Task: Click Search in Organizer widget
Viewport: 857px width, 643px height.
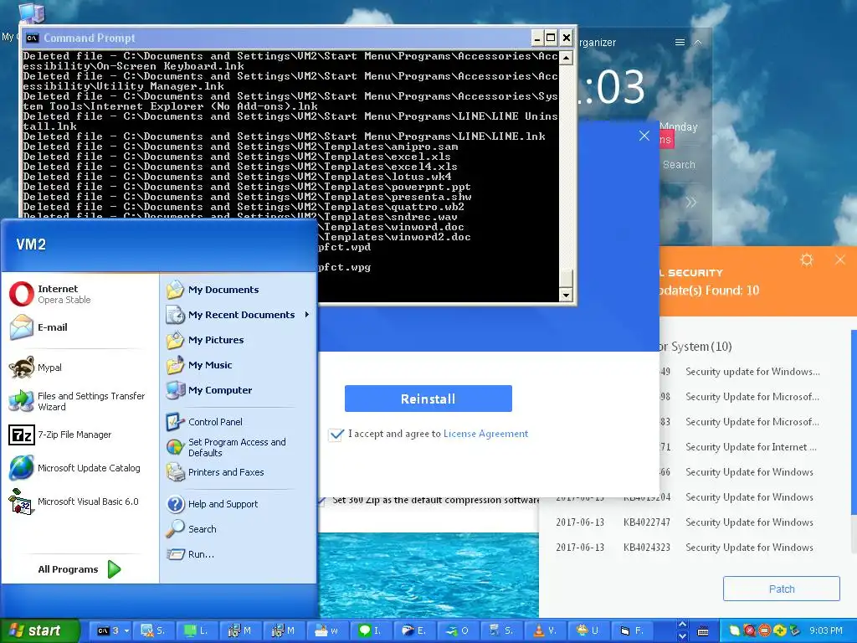Action: pos(679,165)
